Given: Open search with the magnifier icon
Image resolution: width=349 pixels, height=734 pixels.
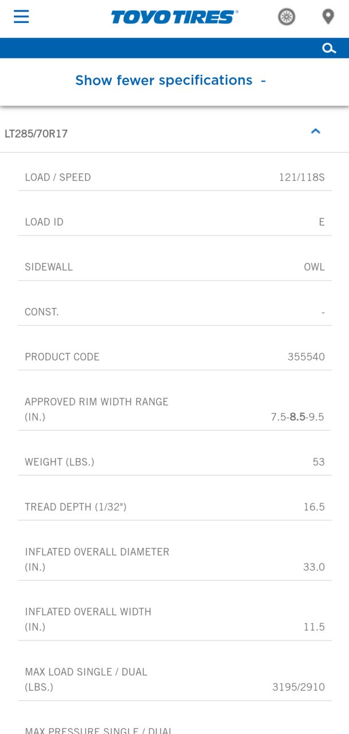Looking at the screenshot, I should tap(329, 48).
